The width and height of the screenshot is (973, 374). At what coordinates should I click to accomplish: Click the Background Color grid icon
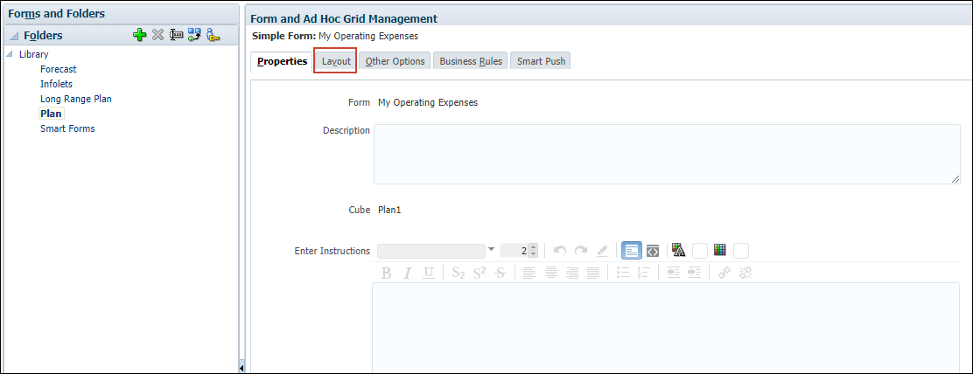720,250
